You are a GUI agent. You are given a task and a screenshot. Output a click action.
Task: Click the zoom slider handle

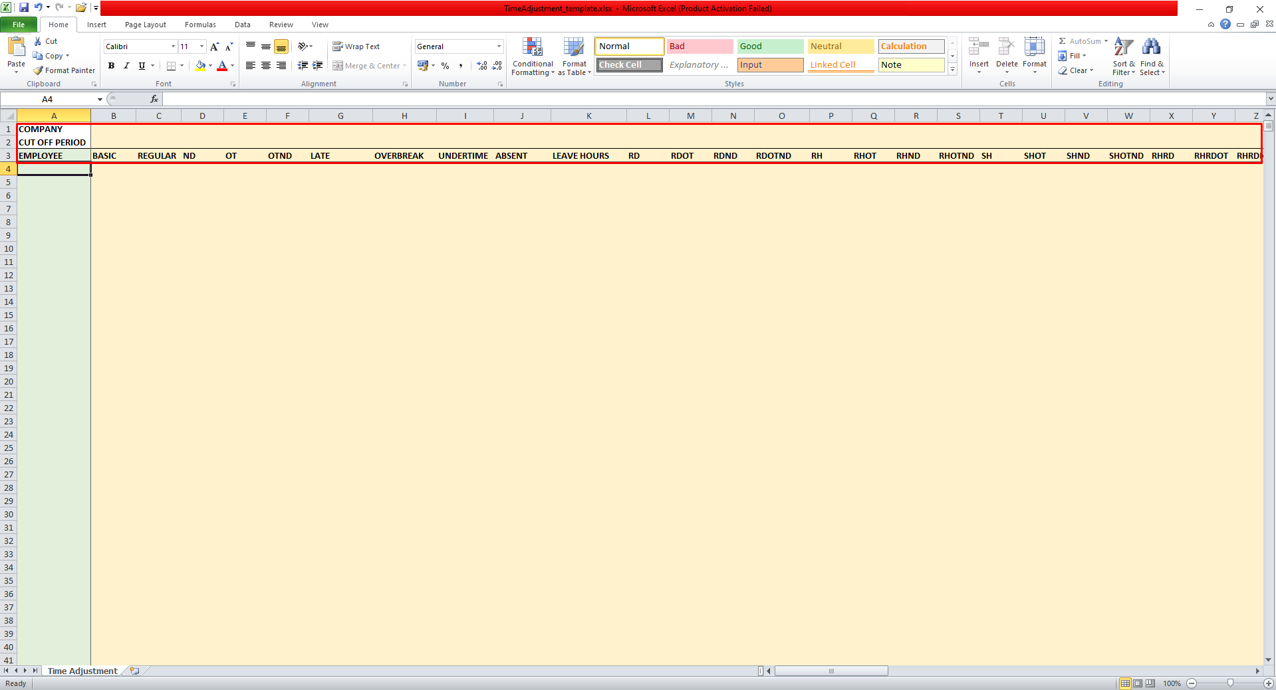[x=1230, y=683]
